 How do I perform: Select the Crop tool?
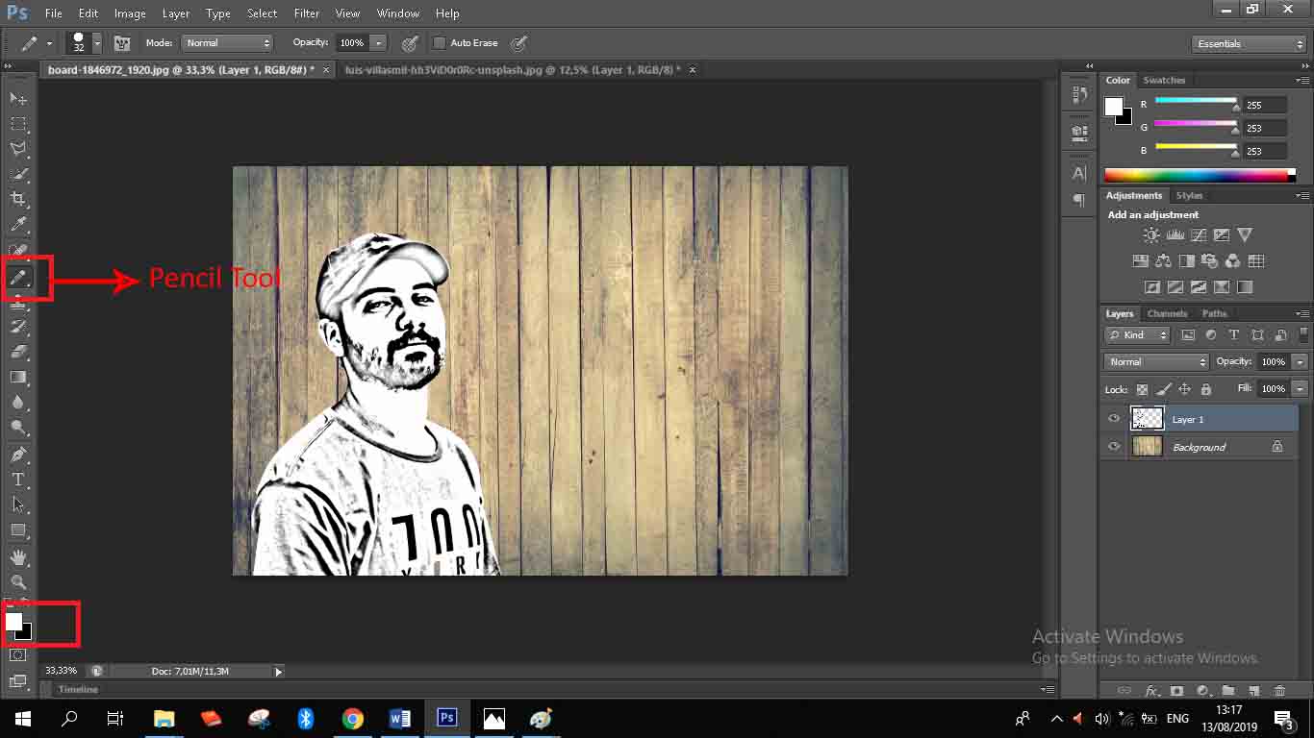click(18, 199)
